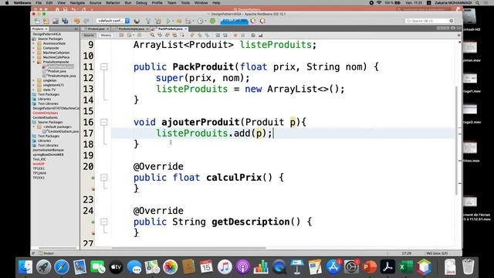This screenshot has height=278, width=494.
Task: Open NetBeans cube icon in Dock
Action: click(424, 267)
